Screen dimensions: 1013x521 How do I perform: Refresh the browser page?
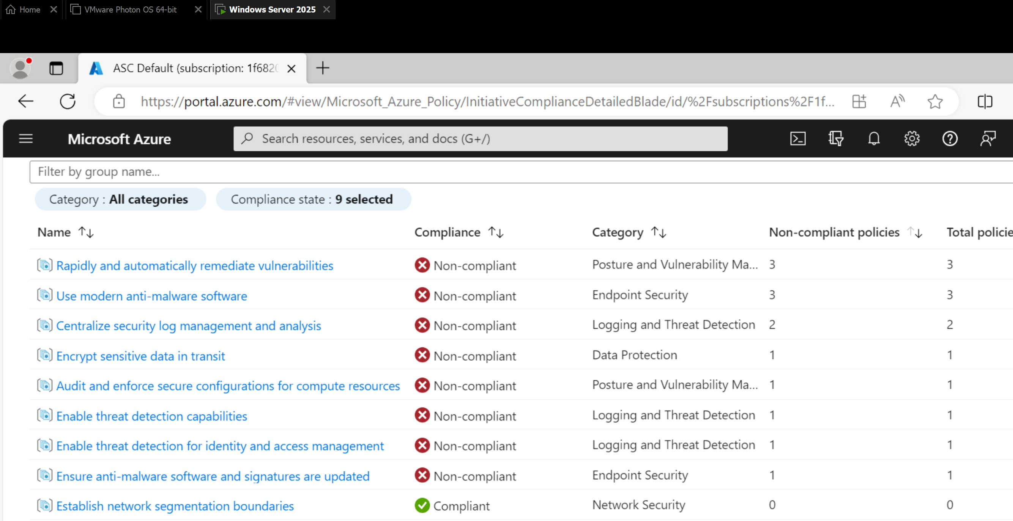[x=68, y=101]
